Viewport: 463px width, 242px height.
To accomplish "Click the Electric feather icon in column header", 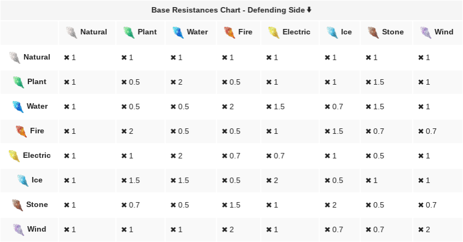I will tap(274, 32).
